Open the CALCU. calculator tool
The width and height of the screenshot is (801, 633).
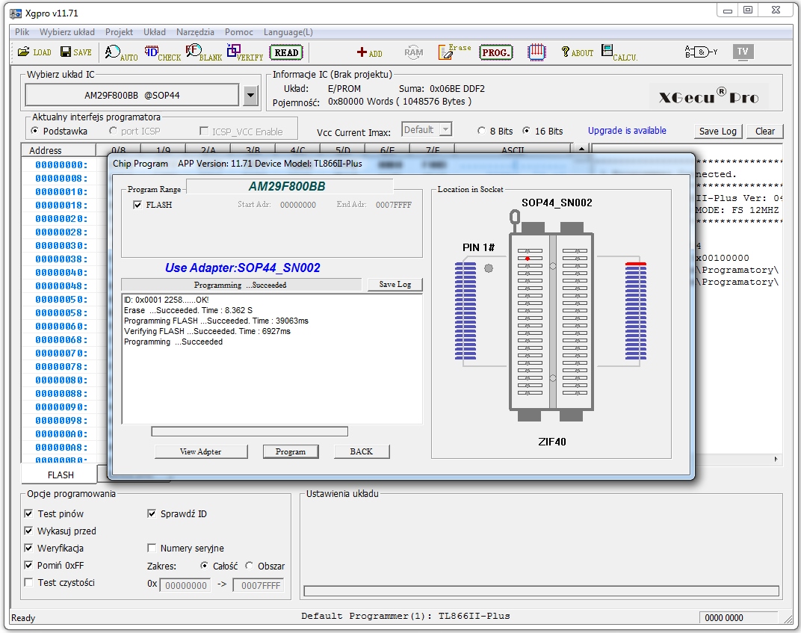(x=619, y=52)
